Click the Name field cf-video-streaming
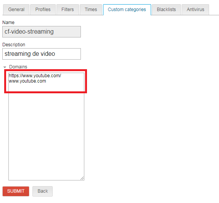The width and height of the screenshot is (219, 203). pos(42,32)
